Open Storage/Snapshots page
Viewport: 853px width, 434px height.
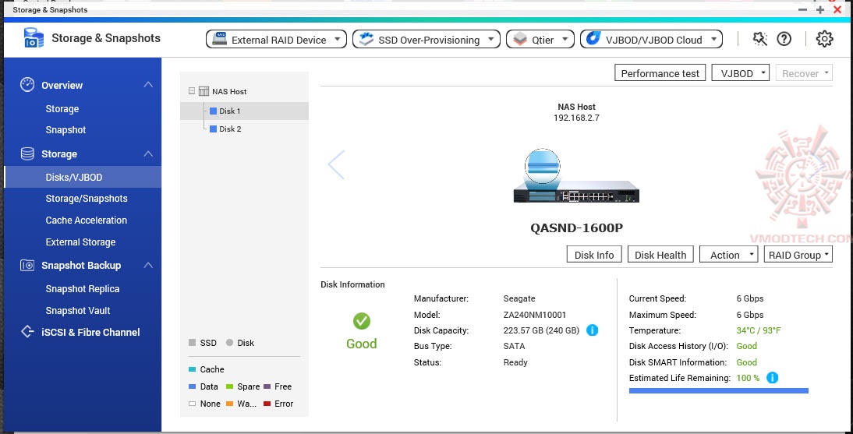coord(87,199)
